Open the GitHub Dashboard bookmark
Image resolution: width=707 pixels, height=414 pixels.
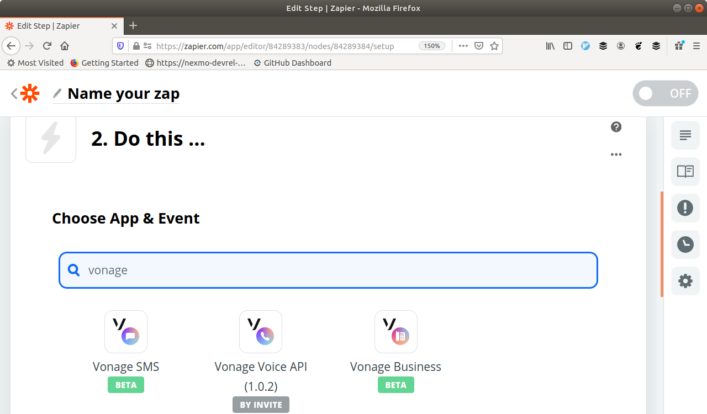pyautogui.click(x=292, y=63)
